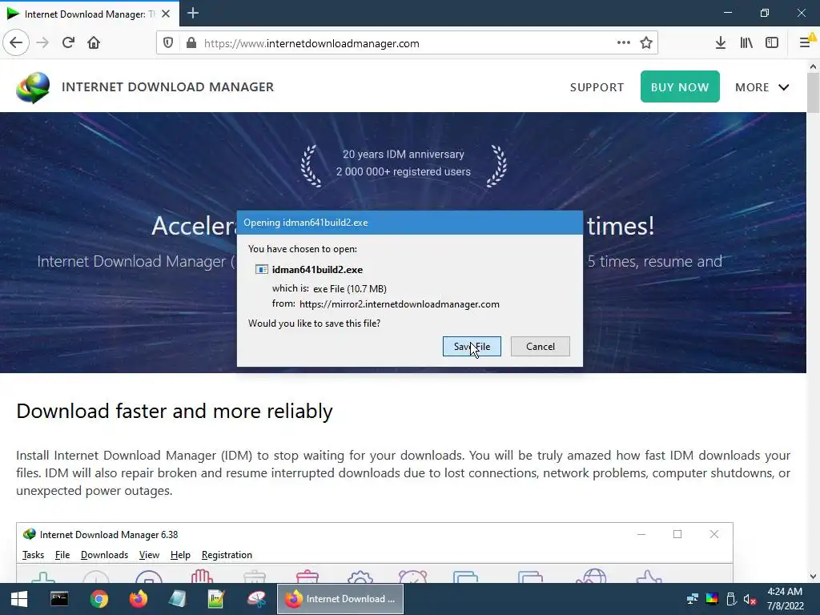Screen dimensions: 820x615
Task: Show site security lock information
Action: [x=191, y=43]
